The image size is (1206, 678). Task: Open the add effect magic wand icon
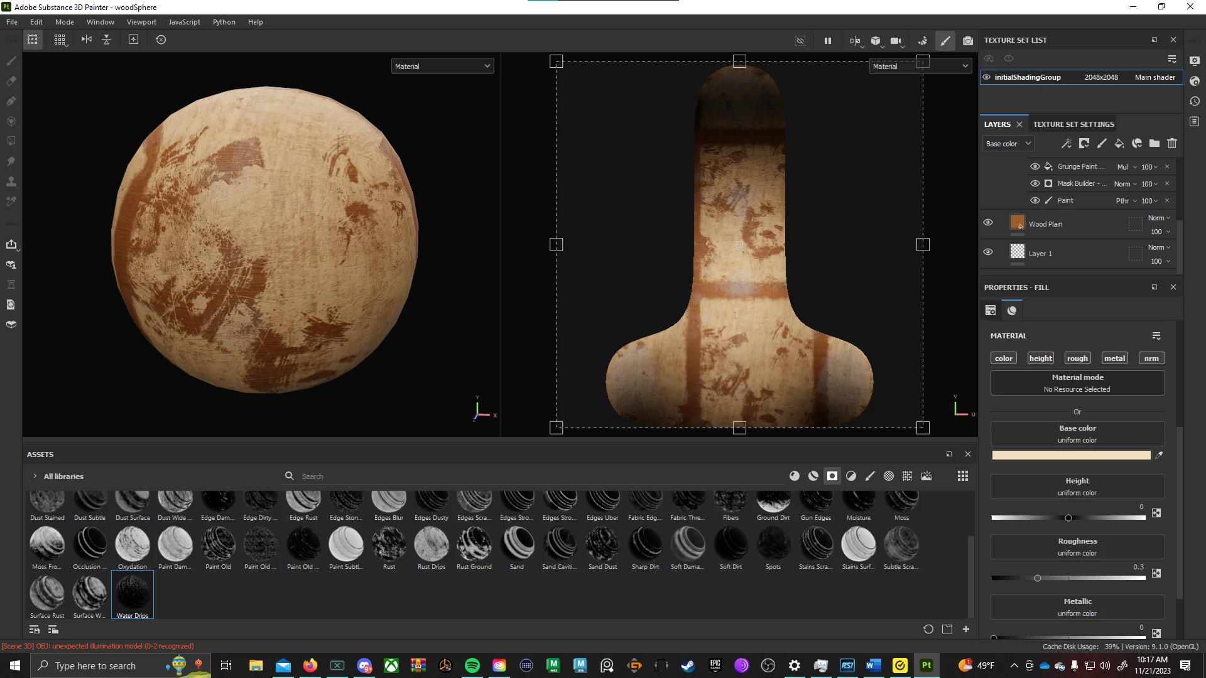[x=1067, y=144]
